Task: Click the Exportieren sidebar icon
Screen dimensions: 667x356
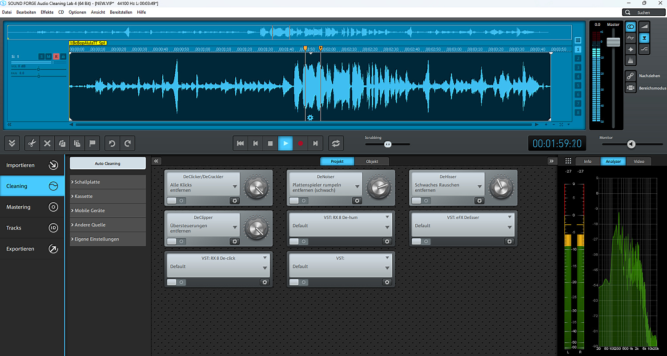Action: [53, 249]
